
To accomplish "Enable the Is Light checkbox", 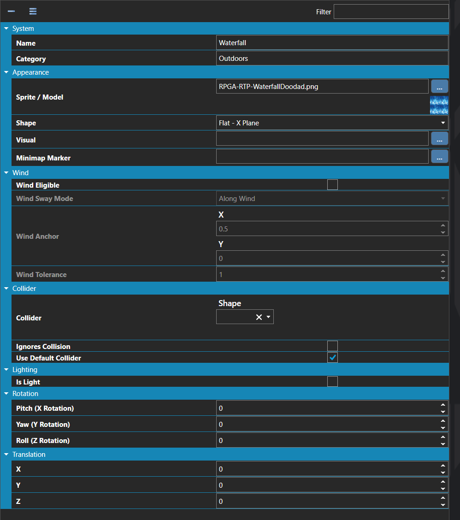I will click(332, 381).
